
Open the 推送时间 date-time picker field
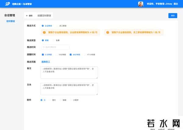point(55,47)
